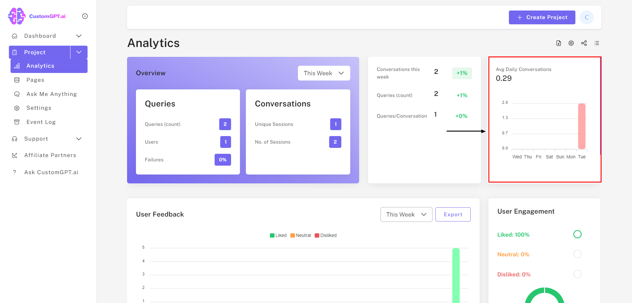Click the Liked: 100% label
Screen dimensions: 632x303
[x=513, y=235]
